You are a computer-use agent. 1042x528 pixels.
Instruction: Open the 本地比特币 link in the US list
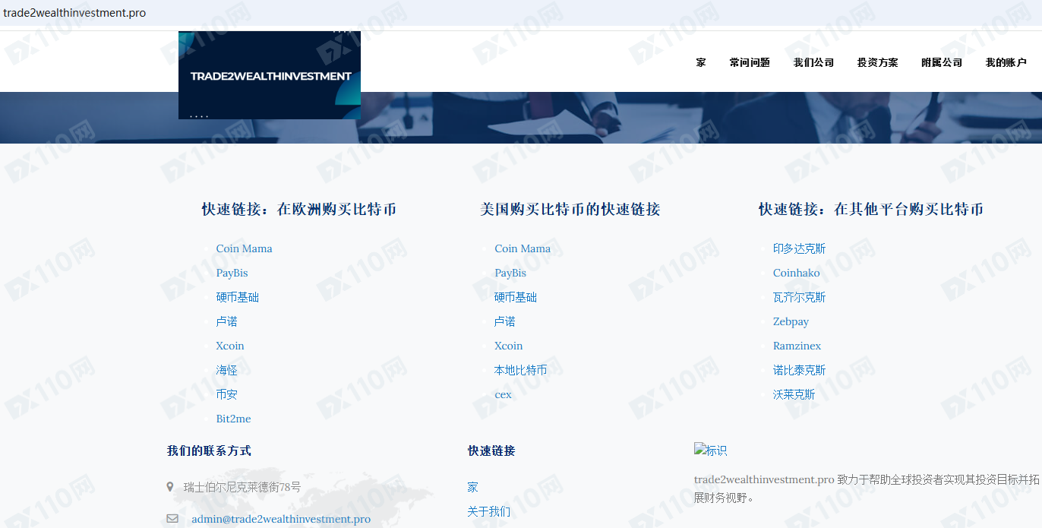(520, 370)
